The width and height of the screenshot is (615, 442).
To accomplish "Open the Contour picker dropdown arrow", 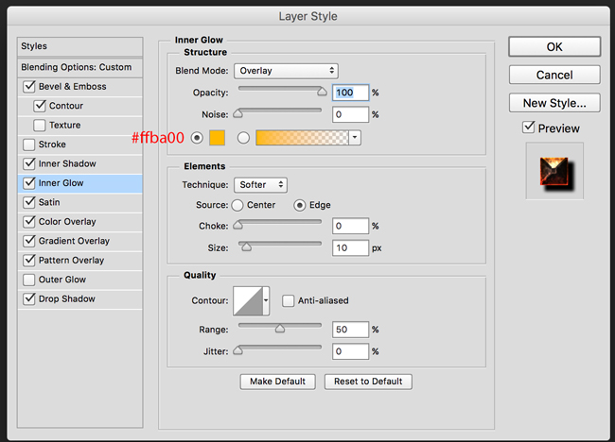I will [x=266, y=300].
